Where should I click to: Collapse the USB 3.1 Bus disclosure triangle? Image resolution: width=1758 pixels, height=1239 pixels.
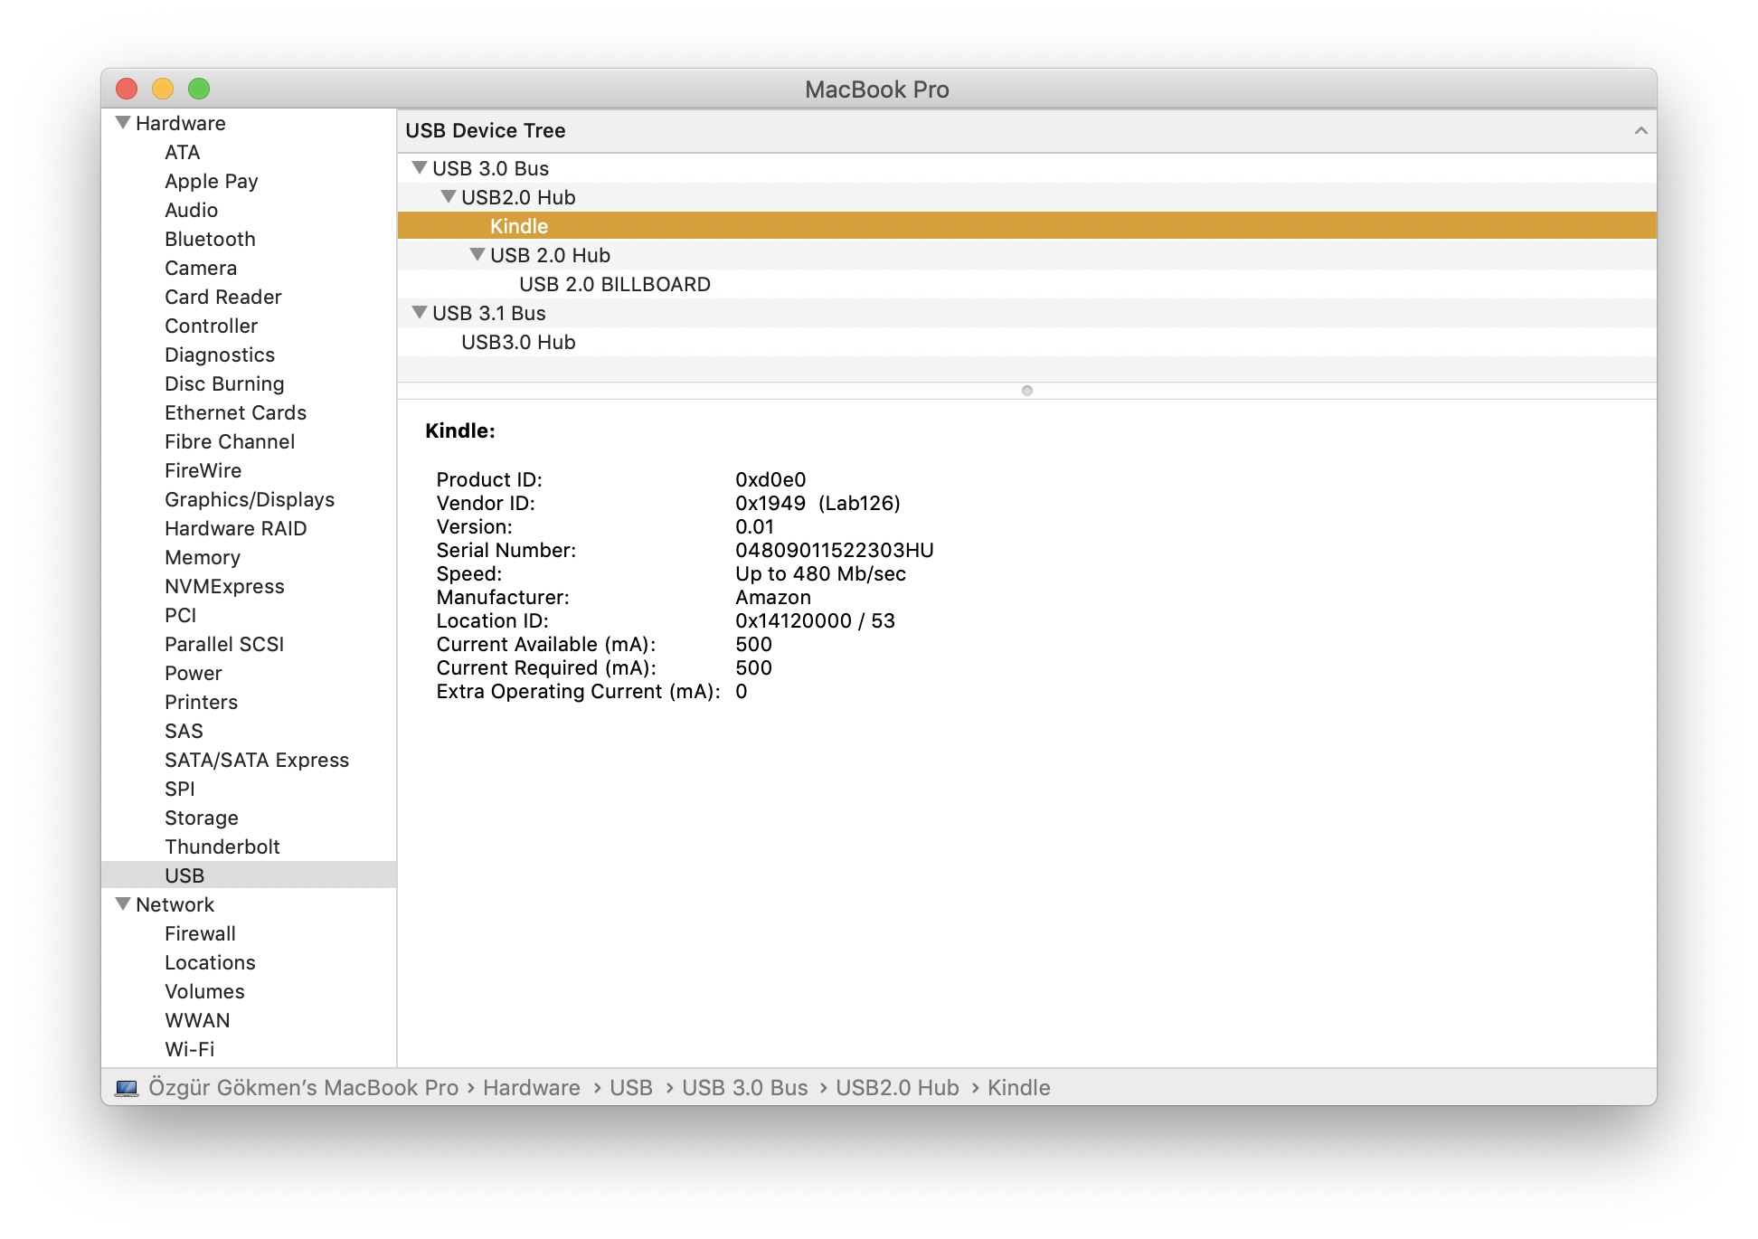click(x=419, y=313)
